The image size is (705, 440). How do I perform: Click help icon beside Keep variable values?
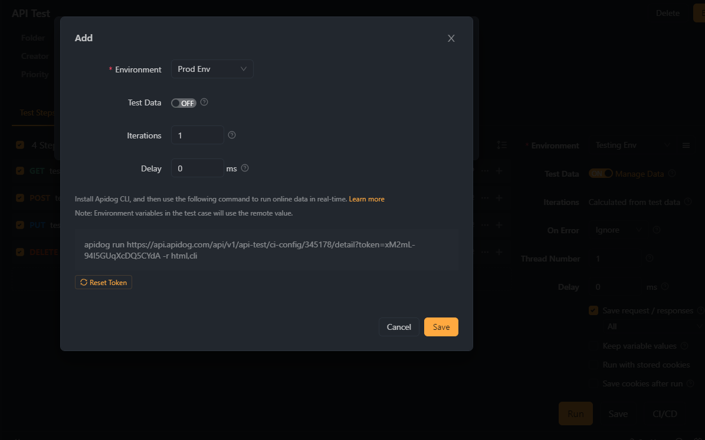click(x=684, y=345)
